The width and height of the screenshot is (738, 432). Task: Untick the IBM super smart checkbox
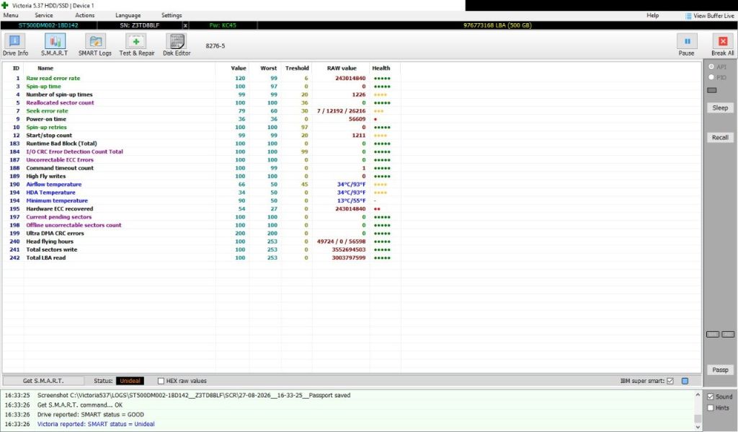tap(670, 381)
